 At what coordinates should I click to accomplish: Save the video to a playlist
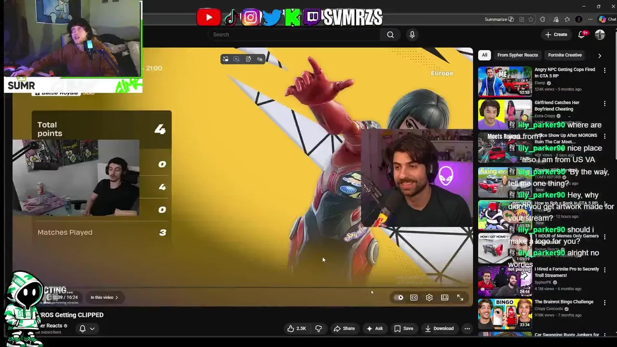[404, 329]
